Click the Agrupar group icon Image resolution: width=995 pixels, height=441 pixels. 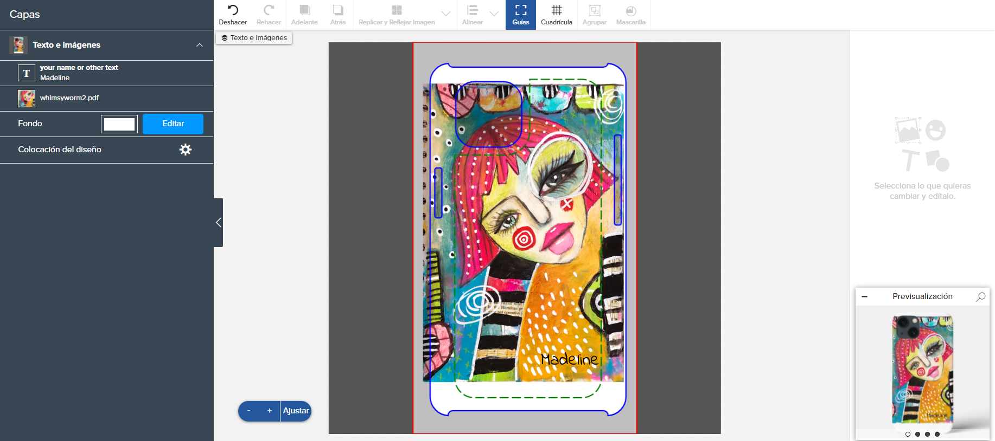tap(595, 10)
